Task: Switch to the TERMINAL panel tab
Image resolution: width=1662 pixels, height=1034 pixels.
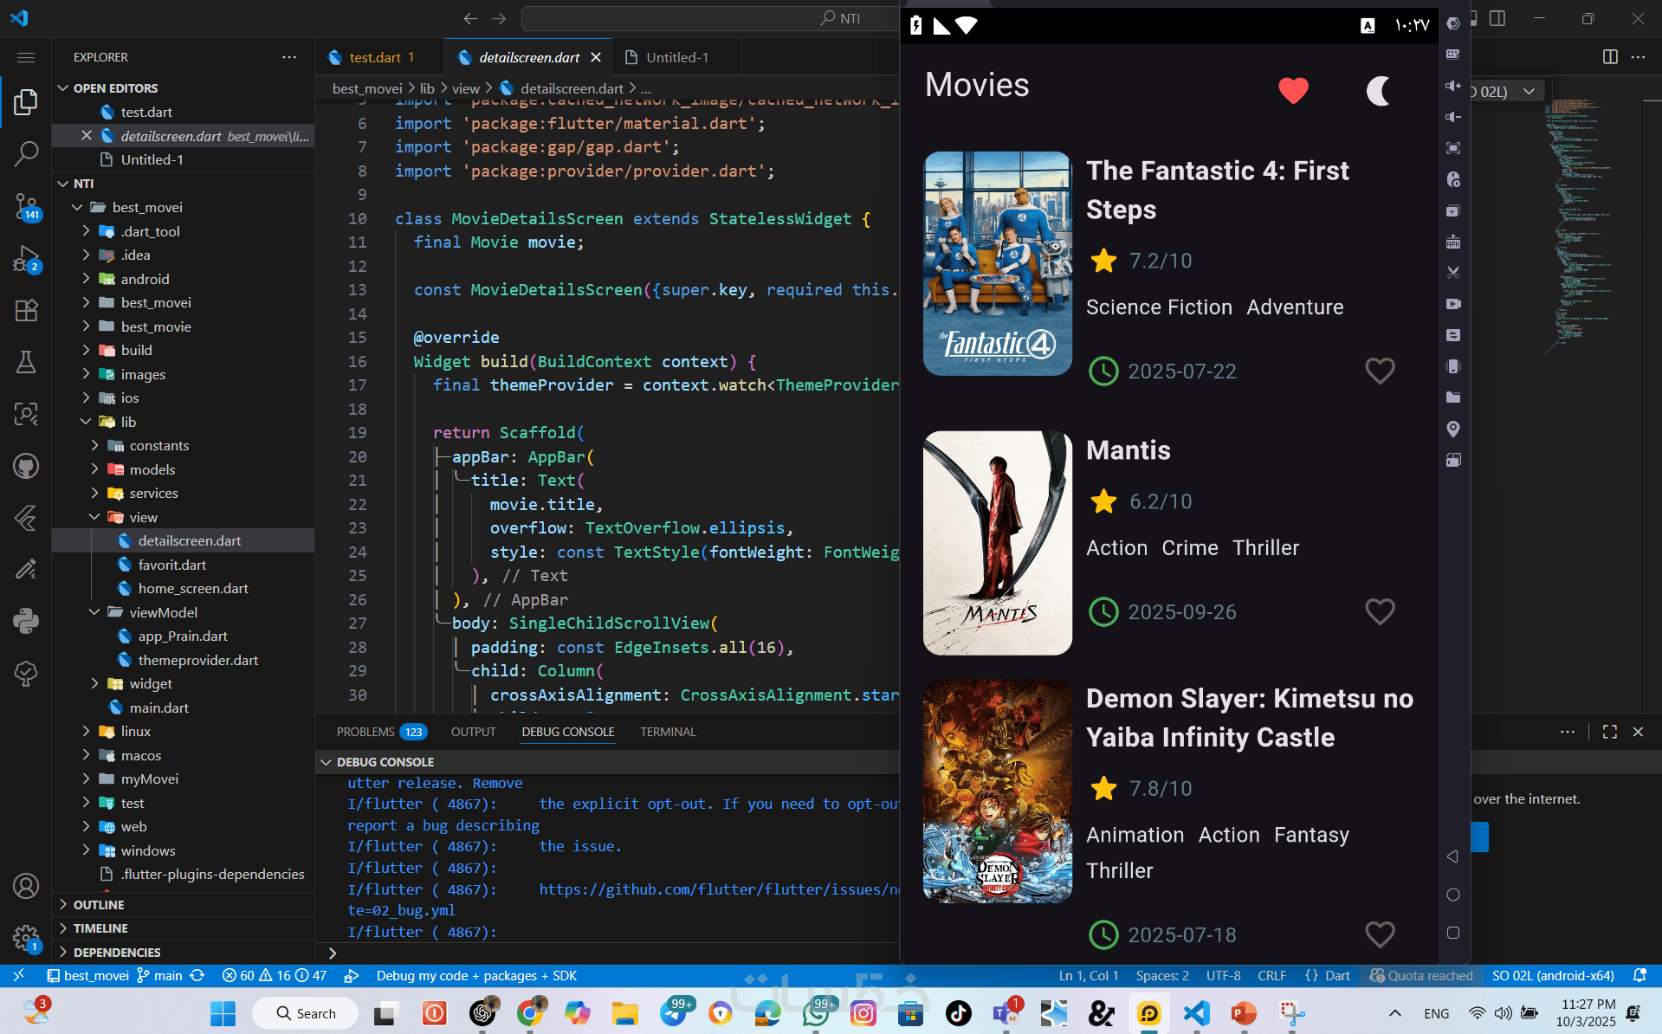Action: [x=668, y=732]
